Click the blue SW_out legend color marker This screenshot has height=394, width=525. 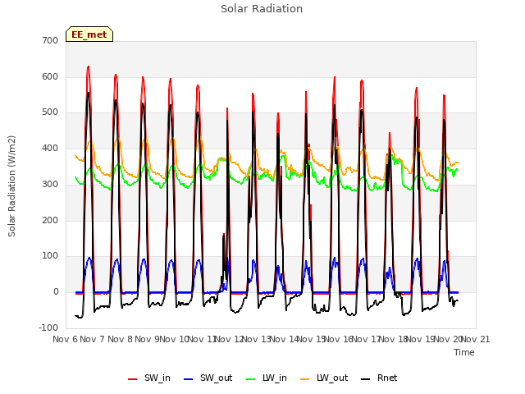point(189,379)
